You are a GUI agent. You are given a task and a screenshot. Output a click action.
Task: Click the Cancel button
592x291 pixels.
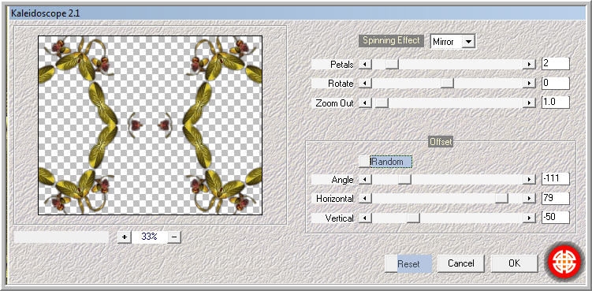tap(460, 263)
